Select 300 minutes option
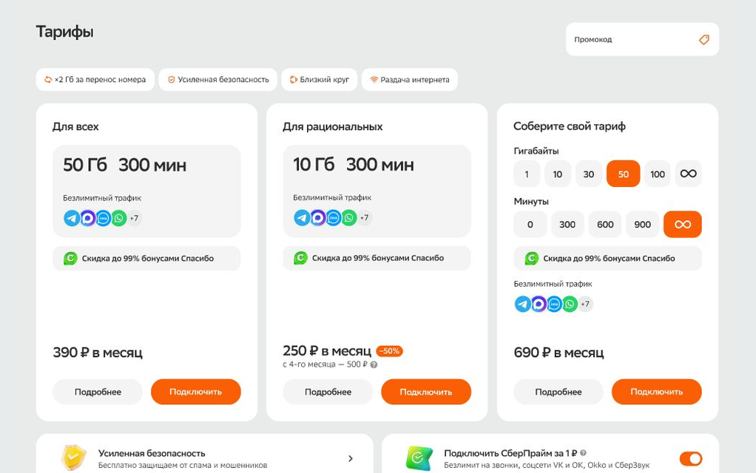756x473 pixels. click(x=567, y=225)
